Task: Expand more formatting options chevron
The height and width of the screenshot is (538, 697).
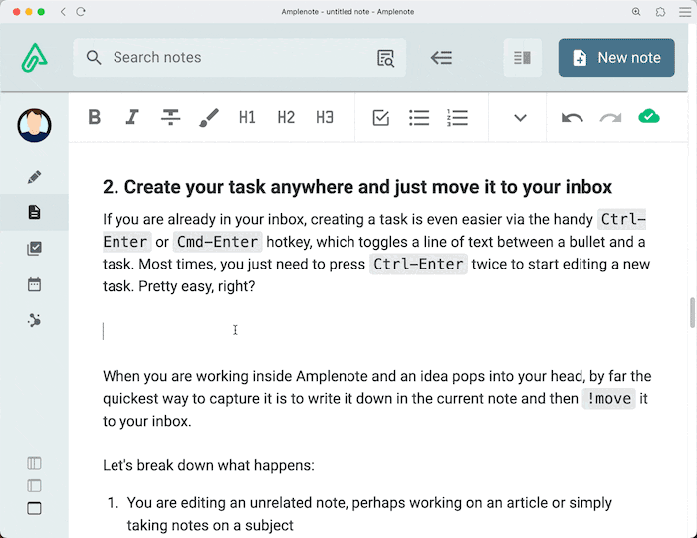Action: (520, 118)
